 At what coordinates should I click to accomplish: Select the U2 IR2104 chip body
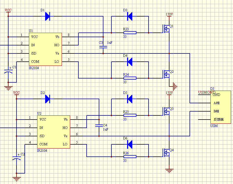pyautogui.click(x=54, y=132)
